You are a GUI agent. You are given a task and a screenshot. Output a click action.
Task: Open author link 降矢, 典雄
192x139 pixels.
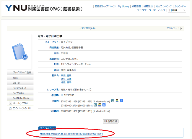[66, 79]
